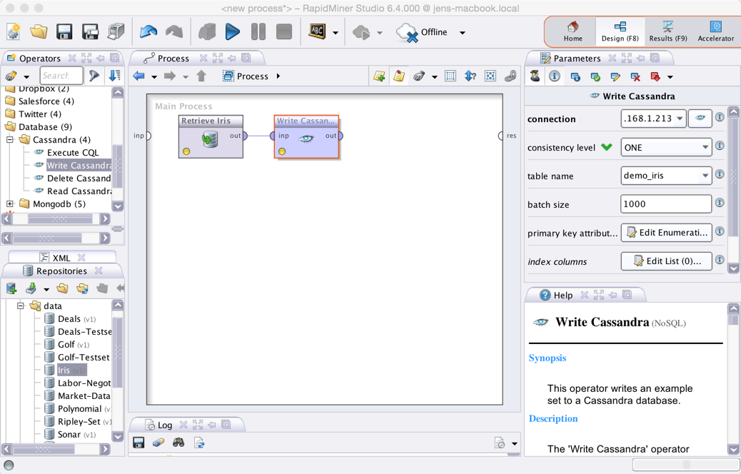Navigate up one process level

click(201, 76)
